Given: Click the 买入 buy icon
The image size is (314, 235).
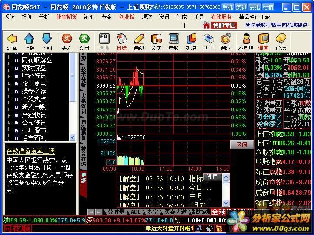Looking at the screenshot, I should [x=67, y=39].
